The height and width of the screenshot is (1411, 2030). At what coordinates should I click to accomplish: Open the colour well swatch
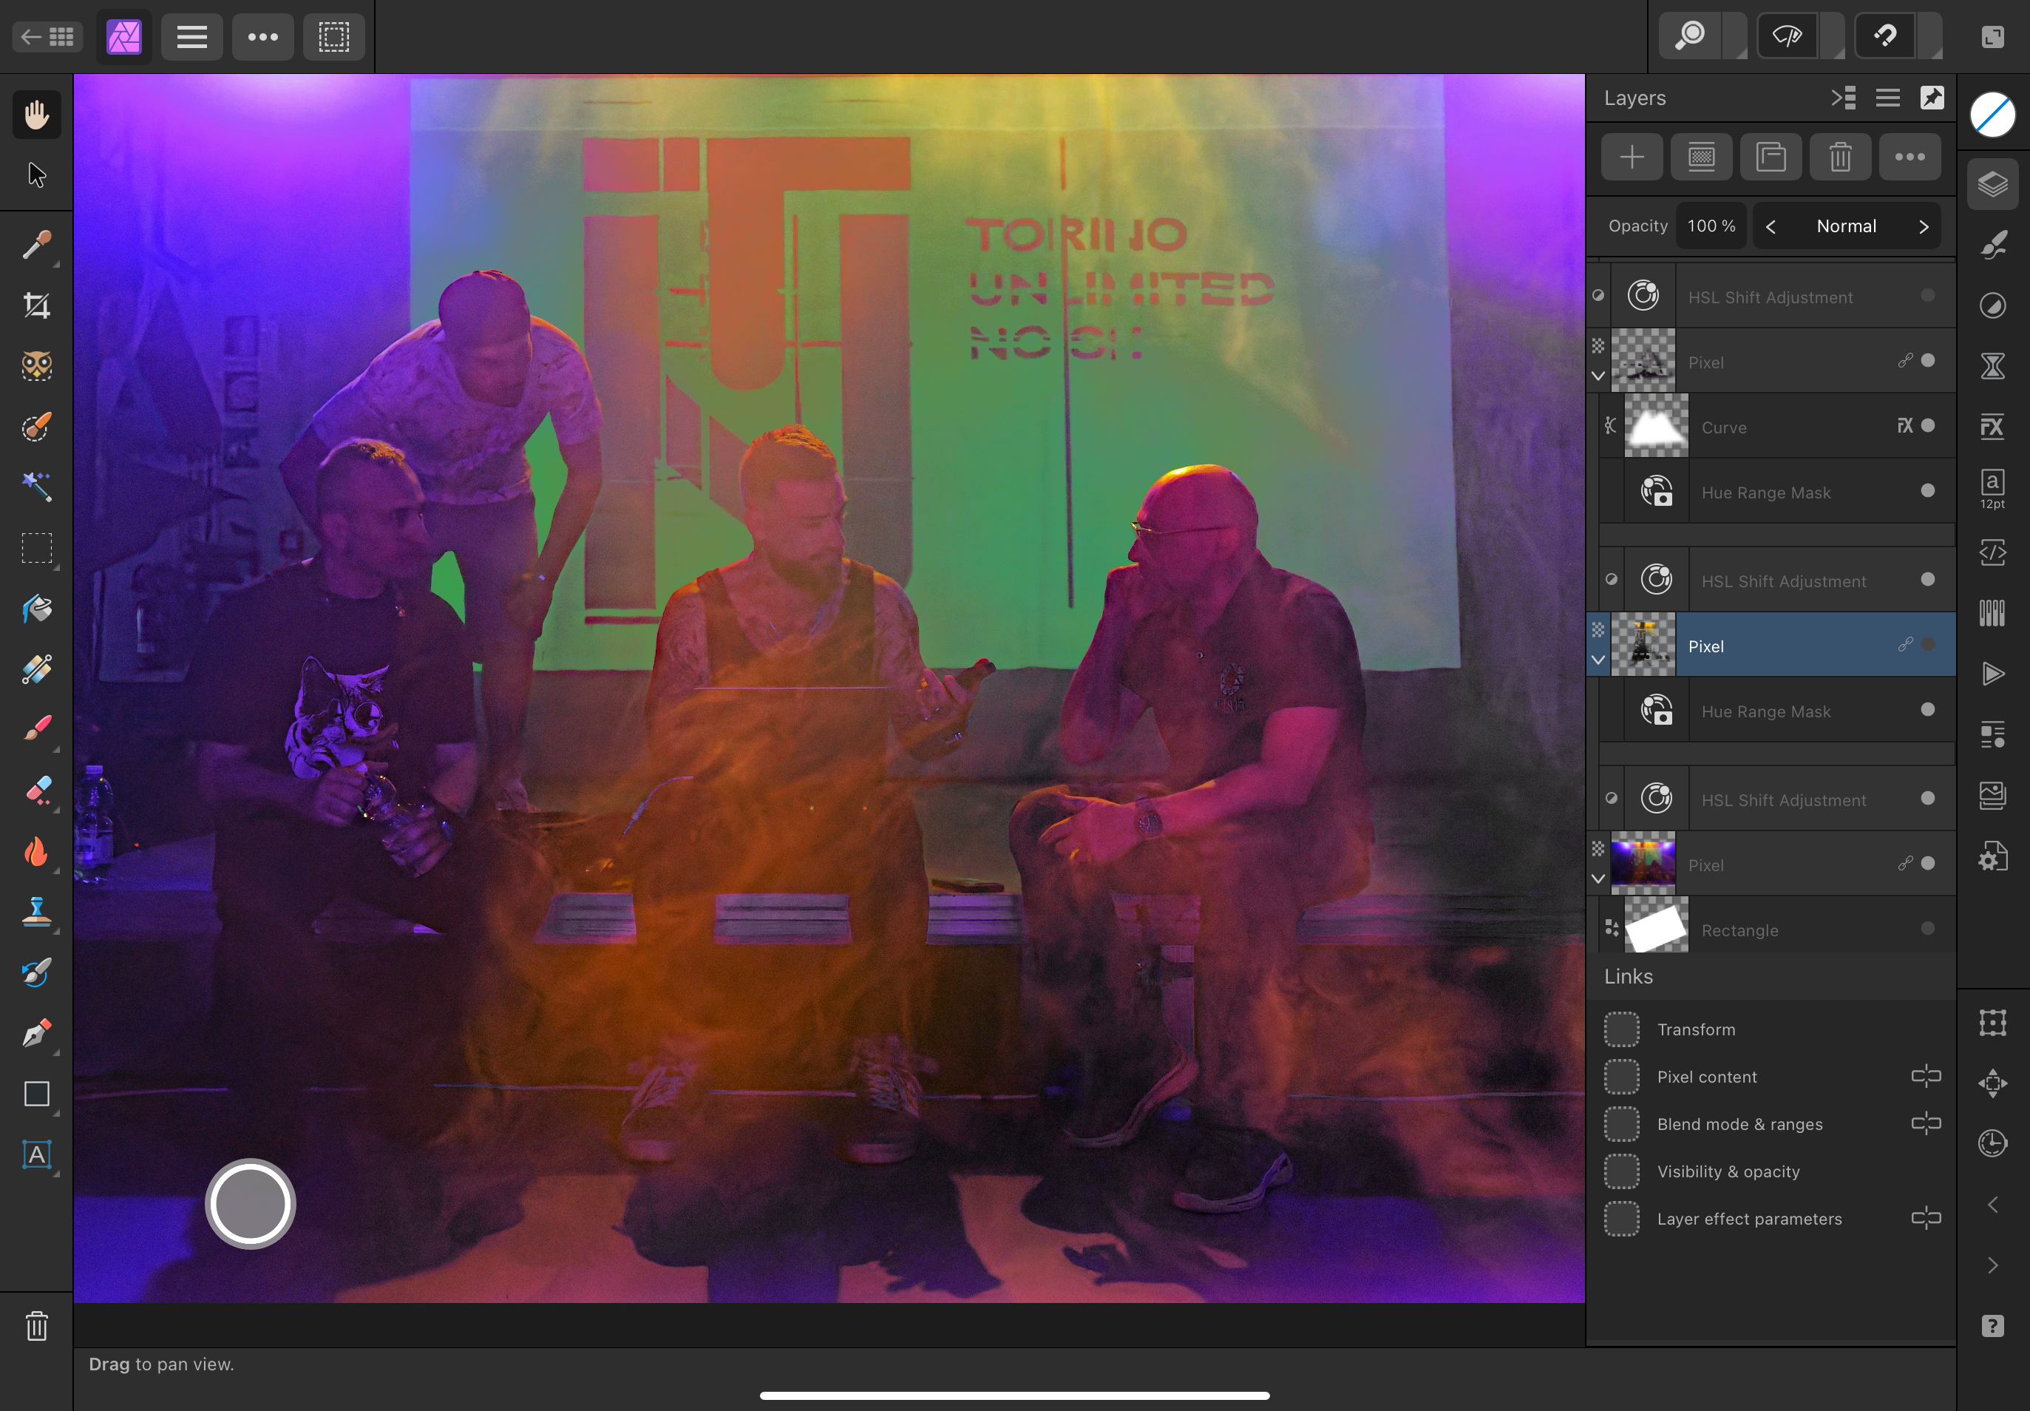(x=1992, y=115)
